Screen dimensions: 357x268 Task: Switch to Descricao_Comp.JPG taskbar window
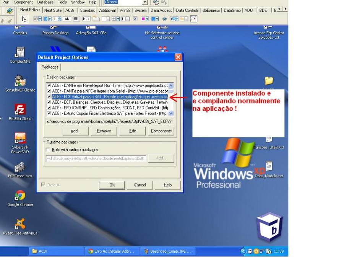click(168, 251)
